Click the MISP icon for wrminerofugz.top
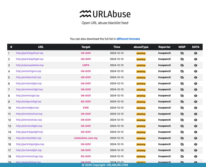The width and height of the screenshot is (206, 167). [x=182, y=156]
